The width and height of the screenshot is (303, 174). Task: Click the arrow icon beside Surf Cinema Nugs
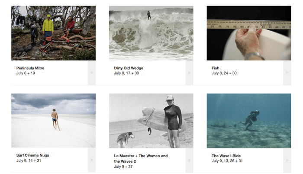pos(92,160)
